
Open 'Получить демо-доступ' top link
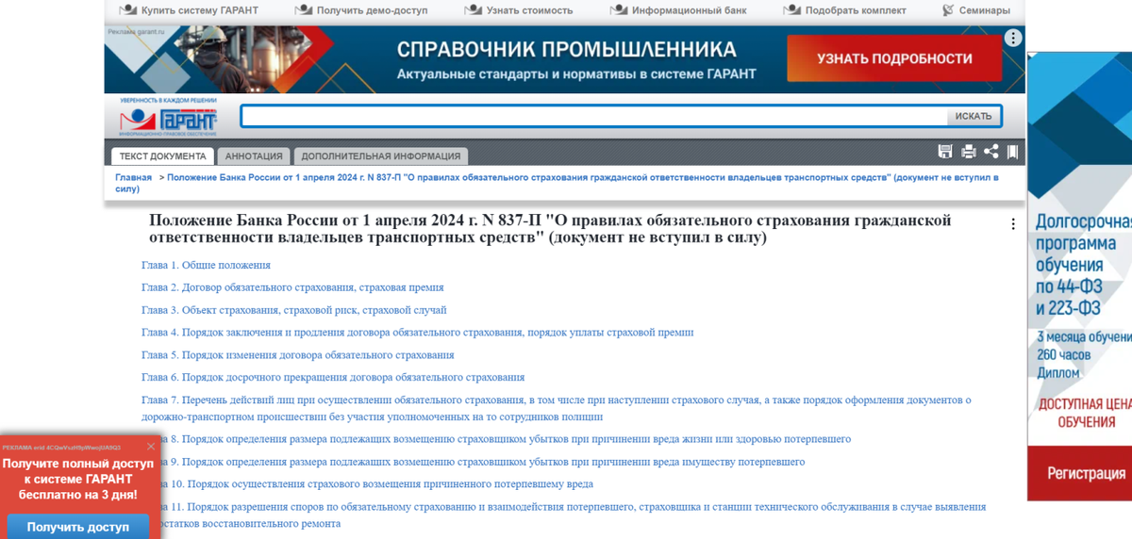click(361, 10)
